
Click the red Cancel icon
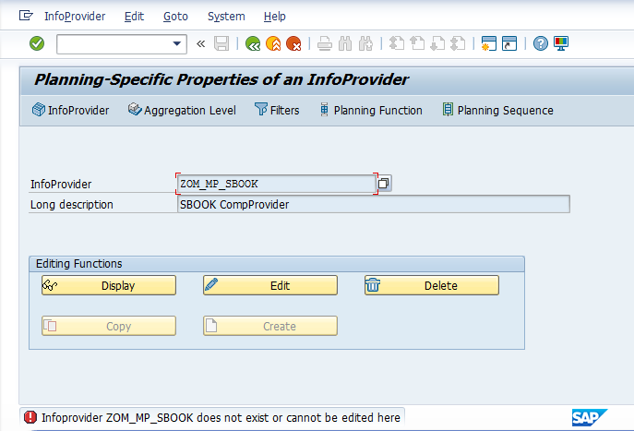293,43
